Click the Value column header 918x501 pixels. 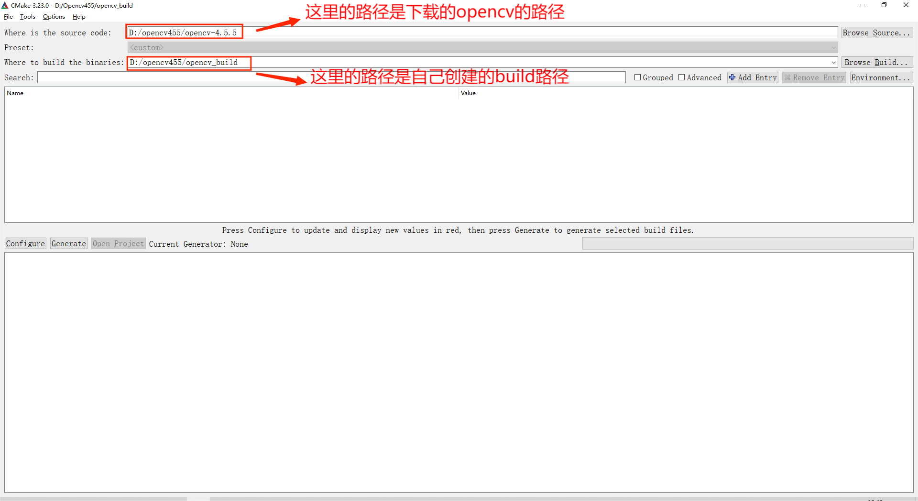tap(686, 93)
